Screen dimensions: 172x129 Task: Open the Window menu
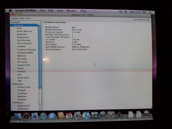[72, 11]
